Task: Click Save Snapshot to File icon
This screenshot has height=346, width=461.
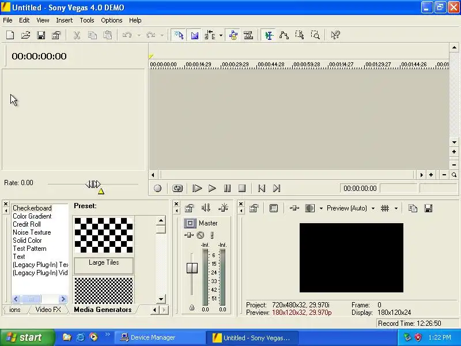Action: 428,208
